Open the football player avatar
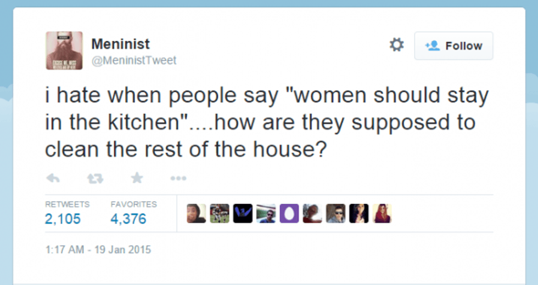This screenshot has width=538, height=285. pos(220,214)
